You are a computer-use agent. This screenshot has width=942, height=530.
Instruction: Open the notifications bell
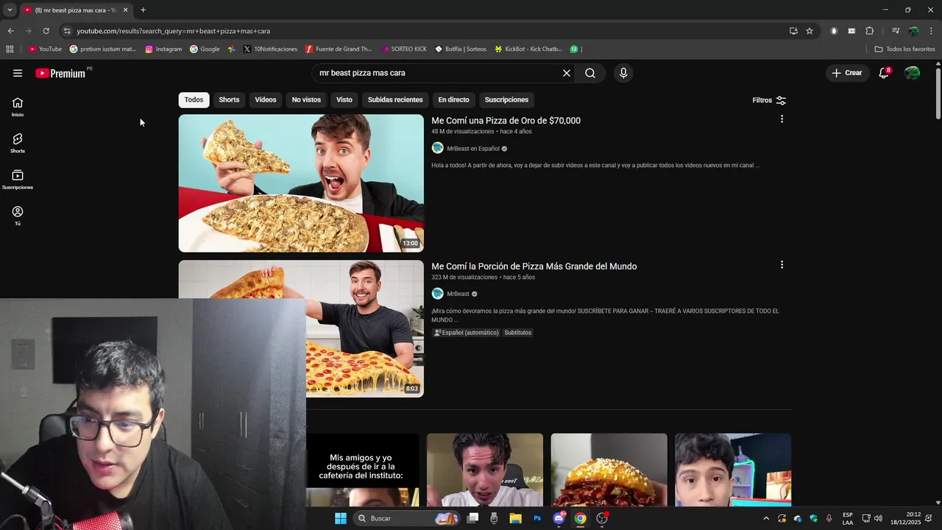click(884, 73)
